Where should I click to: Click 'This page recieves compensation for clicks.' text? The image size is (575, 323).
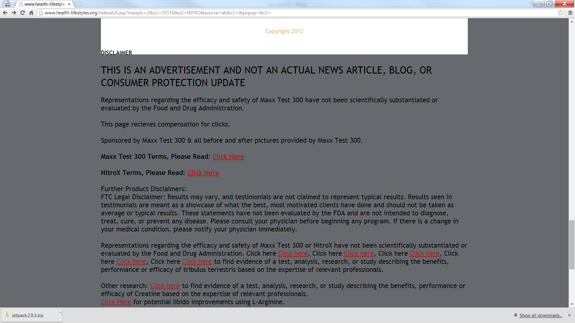click(x=165, y=124)
